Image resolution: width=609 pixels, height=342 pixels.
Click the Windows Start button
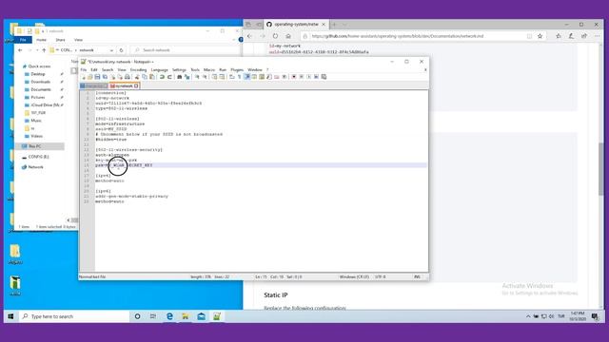coord(10,316)
